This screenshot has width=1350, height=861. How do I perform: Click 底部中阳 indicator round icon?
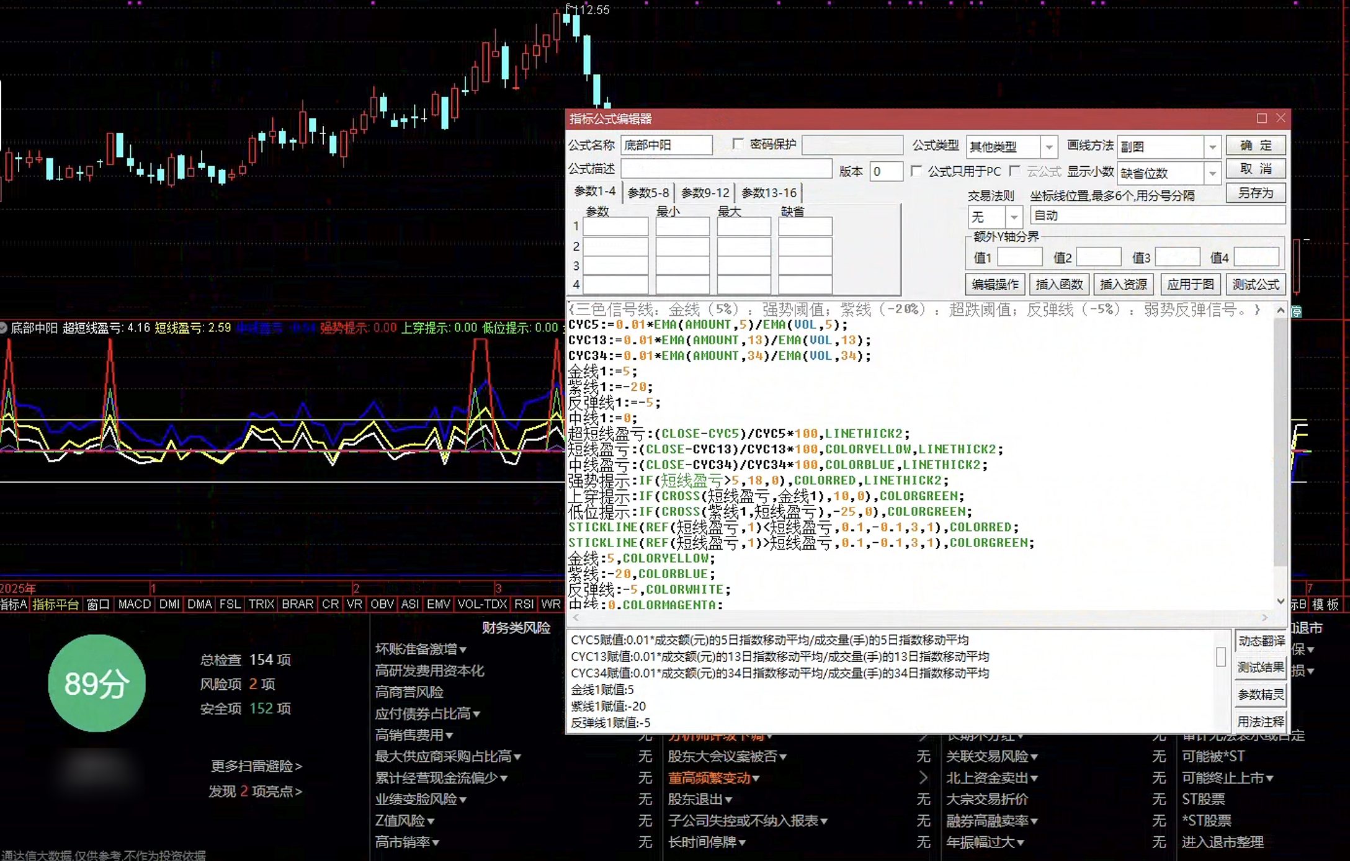(x=3, y=328)
